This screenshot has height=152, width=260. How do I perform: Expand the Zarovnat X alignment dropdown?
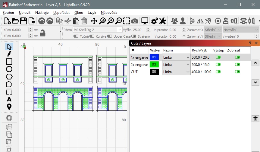click(x=213, y=30)
